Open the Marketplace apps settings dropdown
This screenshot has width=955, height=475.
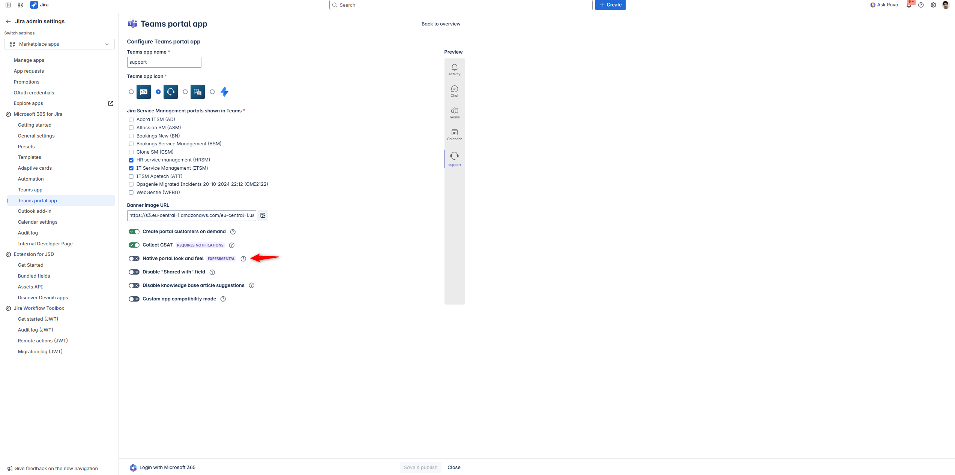click(59, 44)
